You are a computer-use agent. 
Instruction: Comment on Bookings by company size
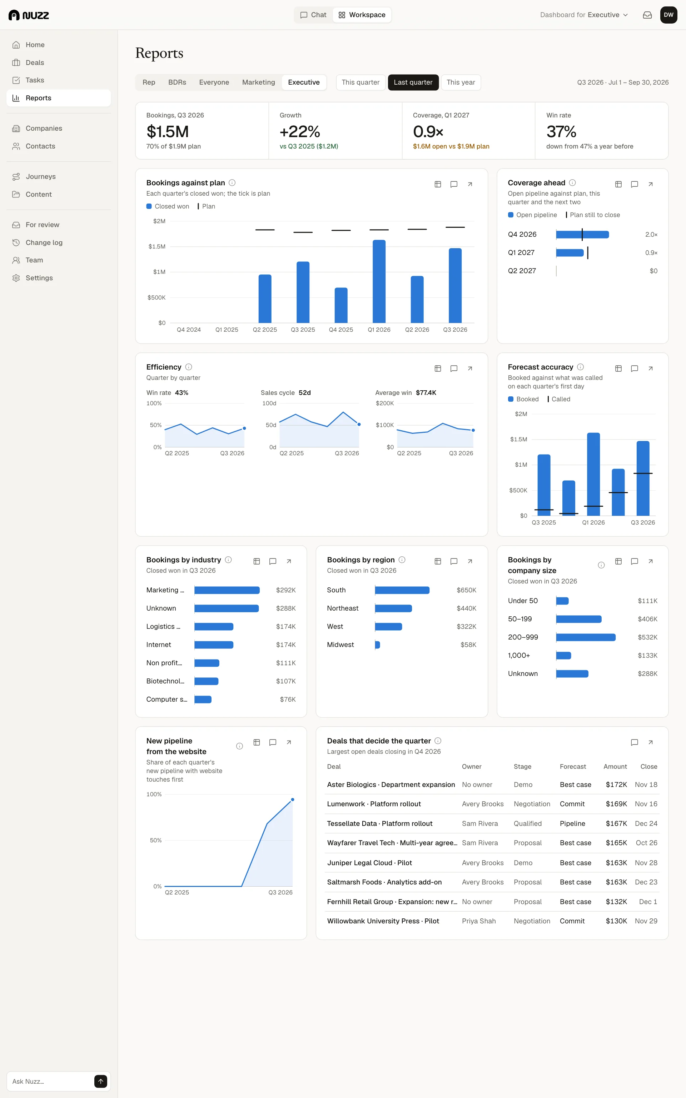(634, 561)
